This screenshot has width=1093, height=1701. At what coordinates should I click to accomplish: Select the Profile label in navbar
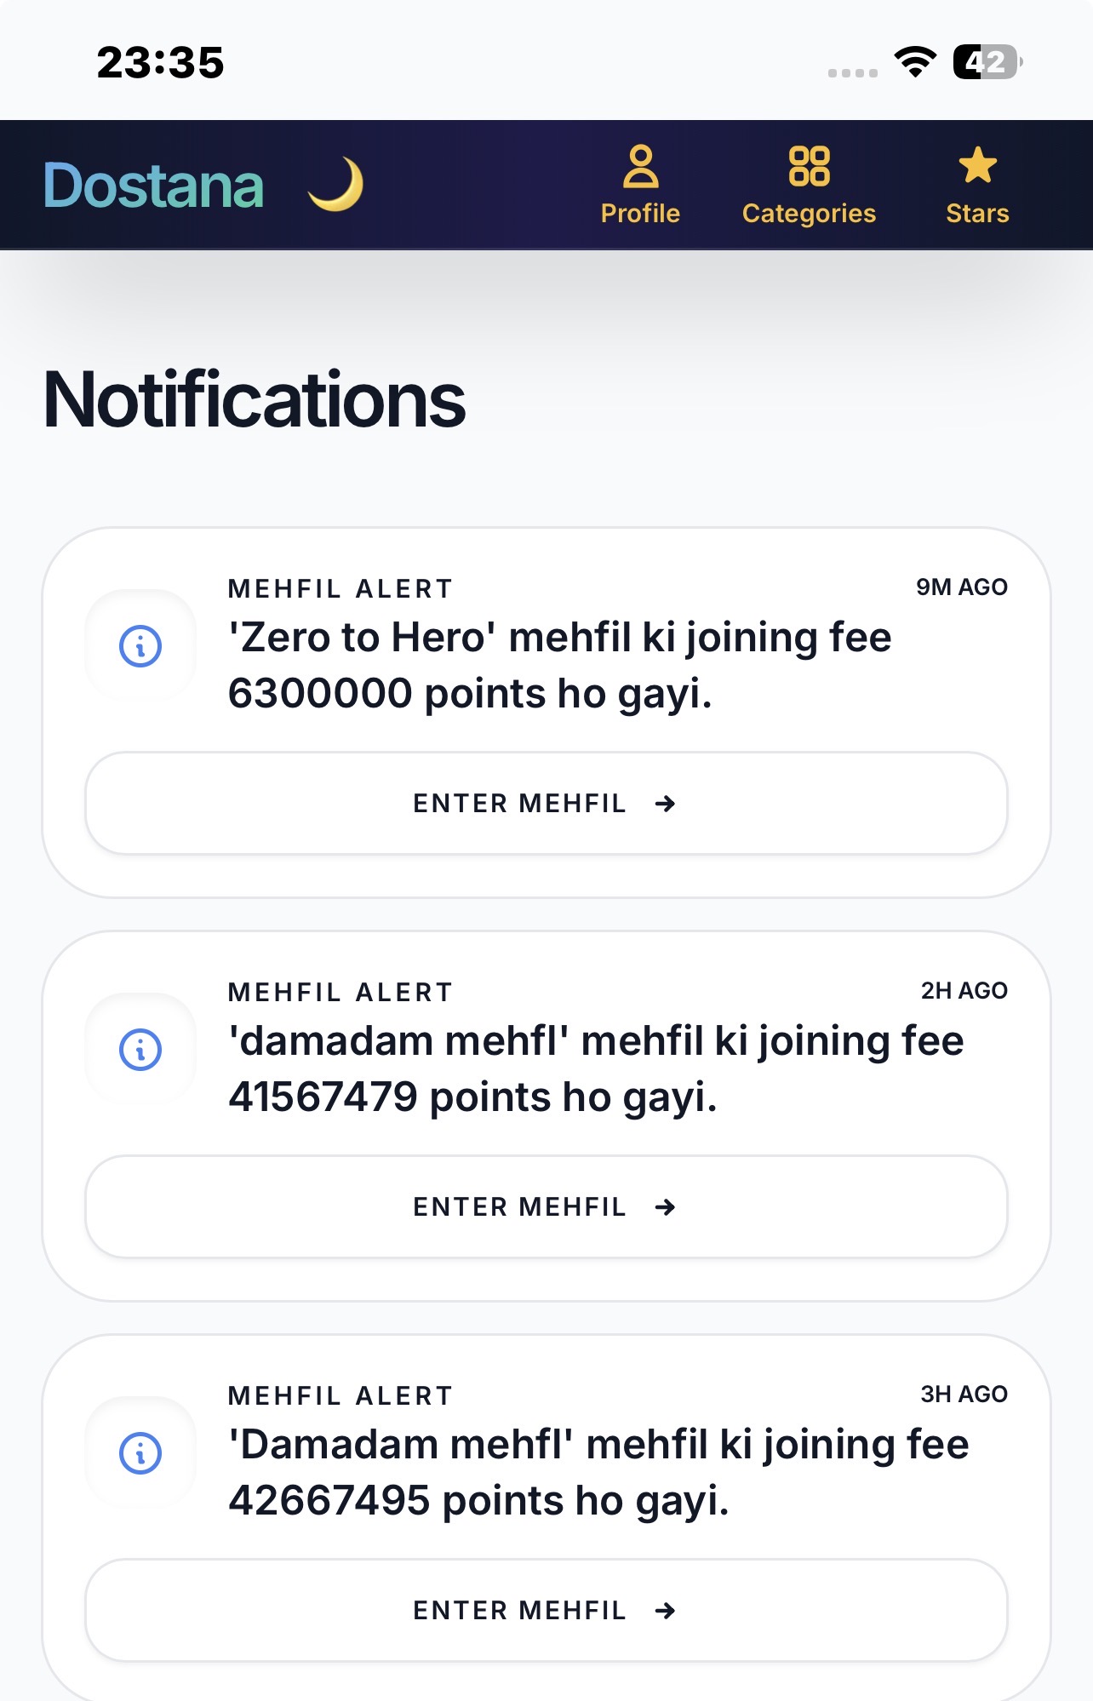640,213
